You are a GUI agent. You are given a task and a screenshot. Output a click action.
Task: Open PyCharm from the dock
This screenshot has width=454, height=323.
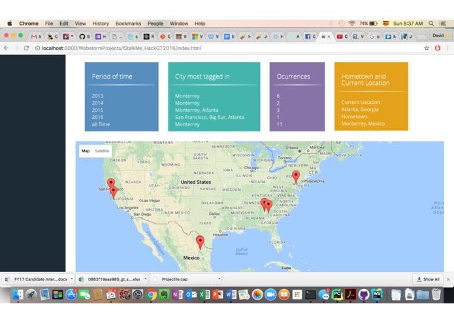click(337, 295)
